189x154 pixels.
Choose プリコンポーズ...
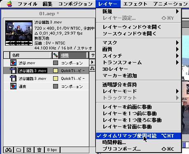(x=139, y=149)
